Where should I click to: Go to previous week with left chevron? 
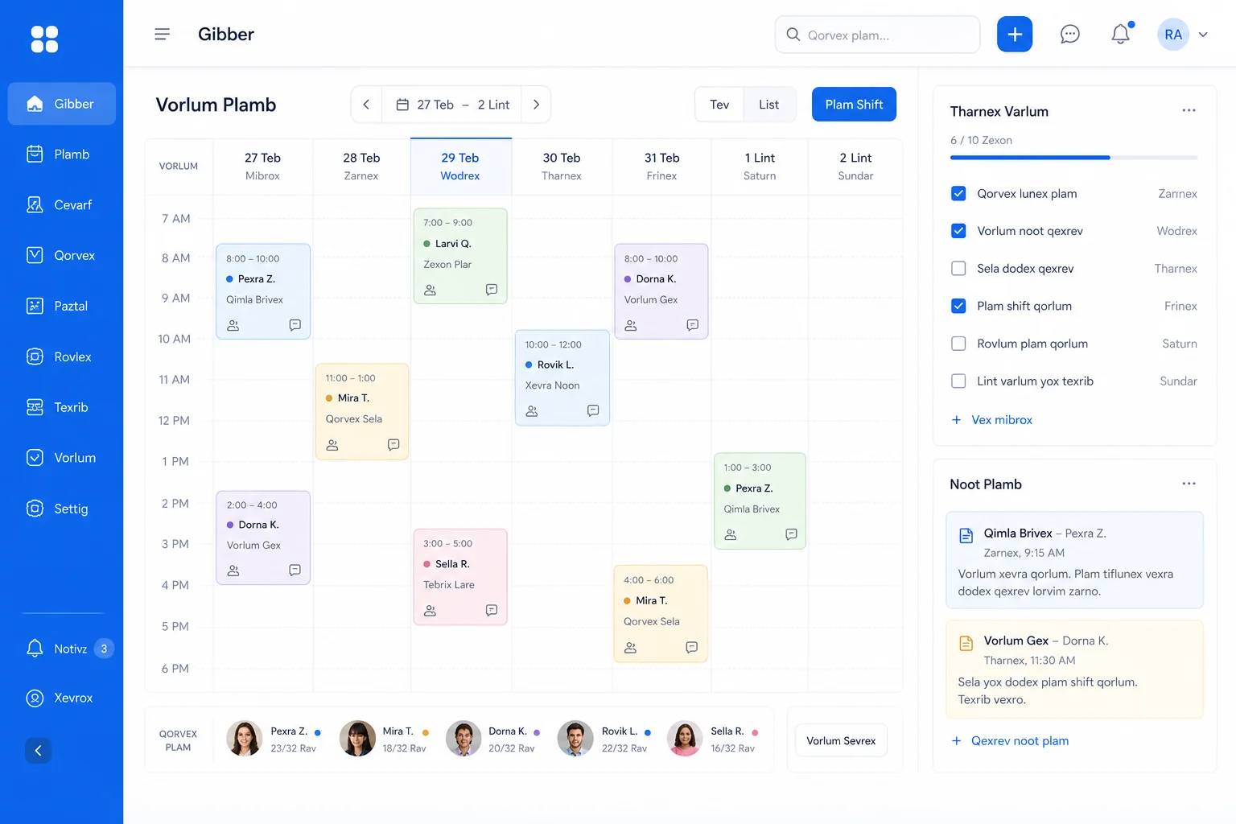[366, 105]
